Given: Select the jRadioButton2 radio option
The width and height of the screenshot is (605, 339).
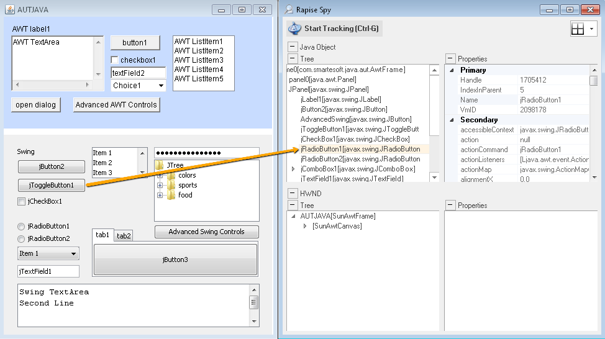Looking at the screenshot, I should click(22, 238).
